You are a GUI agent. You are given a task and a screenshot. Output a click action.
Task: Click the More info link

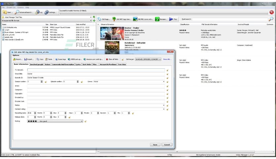coord(167,59)
